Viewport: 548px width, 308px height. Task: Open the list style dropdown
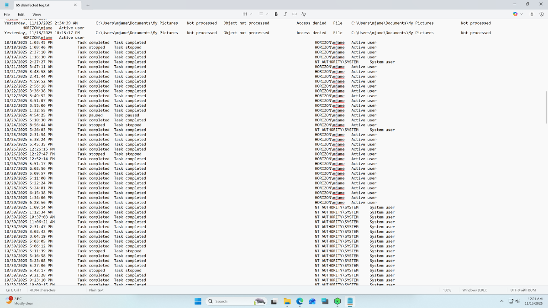263,14
